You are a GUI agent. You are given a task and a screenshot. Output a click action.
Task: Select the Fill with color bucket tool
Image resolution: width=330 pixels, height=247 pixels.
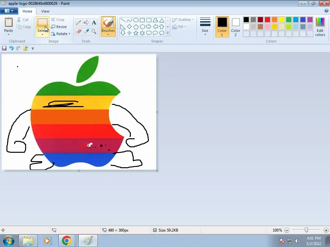pos(86,22)
